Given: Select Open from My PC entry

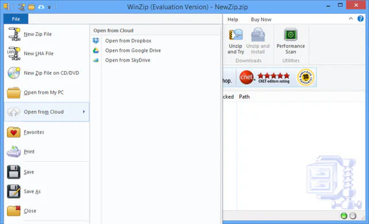Looking at the screenshot, I should click(x=47, y=92).
